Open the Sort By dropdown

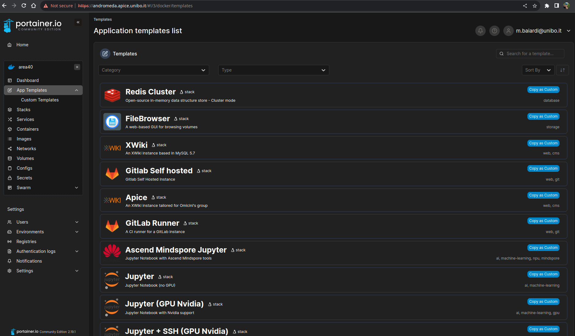point(538,70)
